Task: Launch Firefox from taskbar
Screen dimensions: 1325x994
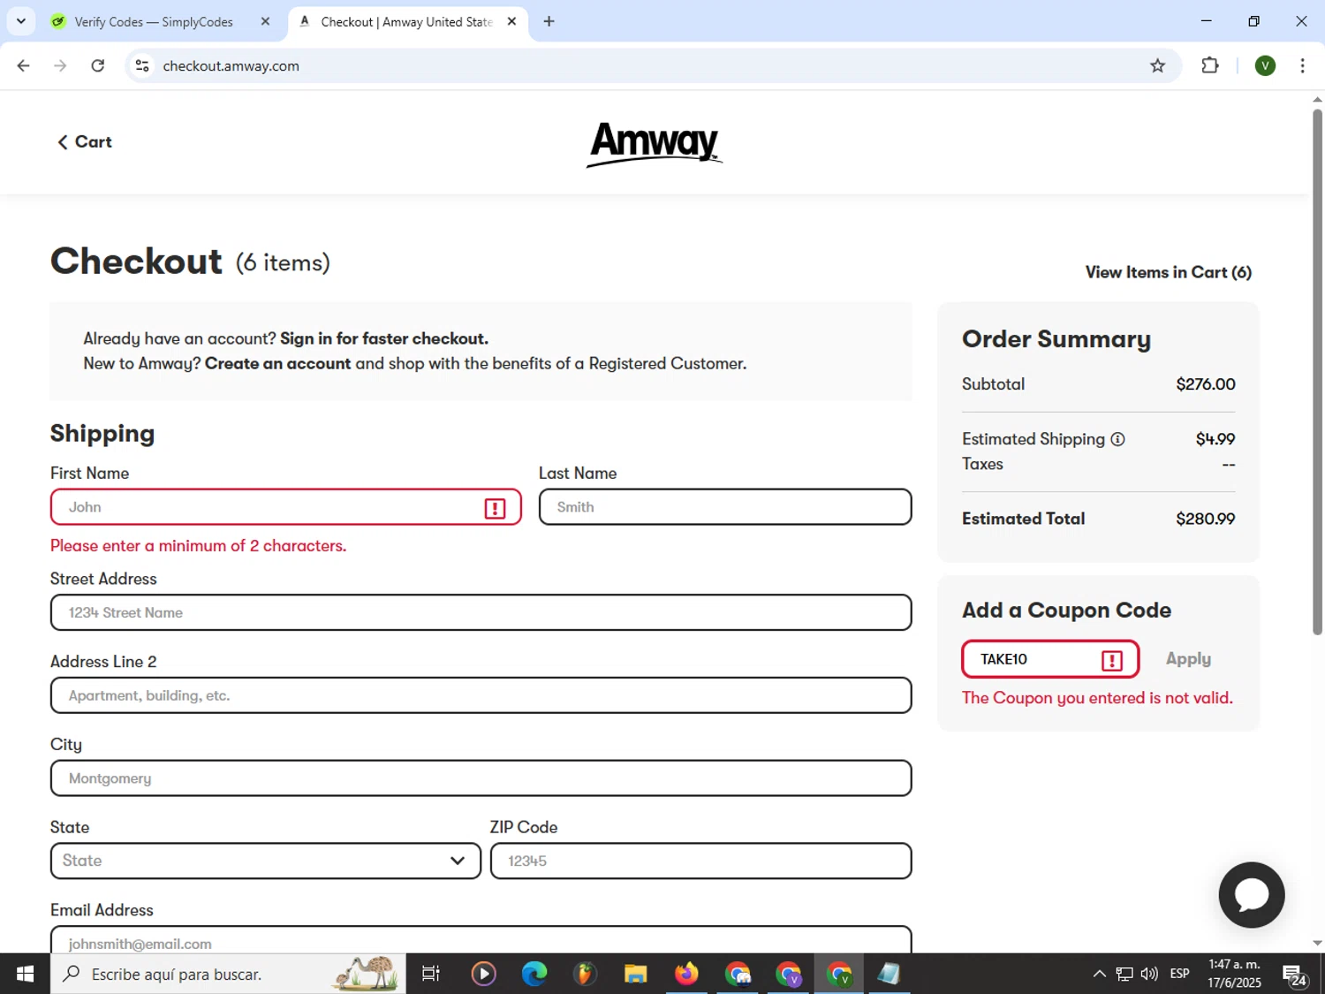Action: [686, 974]
